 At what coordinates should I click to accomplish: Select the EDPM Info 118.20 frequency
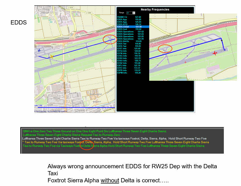pyautogui.click(x=129, y=73)
